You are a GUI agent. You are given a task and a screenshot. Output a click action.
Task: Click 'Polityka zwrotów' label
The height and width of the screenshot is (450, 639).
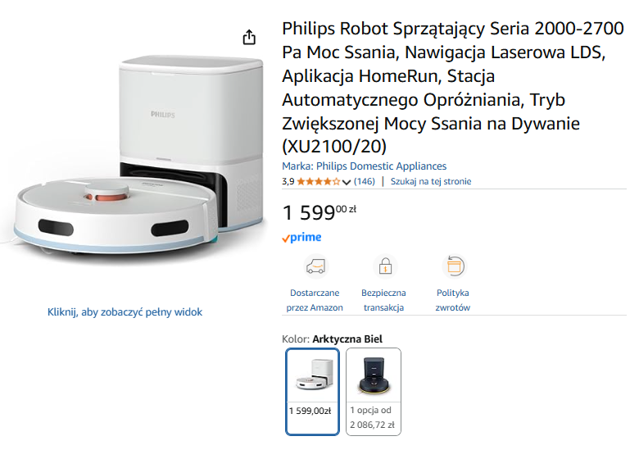point(453,300)
